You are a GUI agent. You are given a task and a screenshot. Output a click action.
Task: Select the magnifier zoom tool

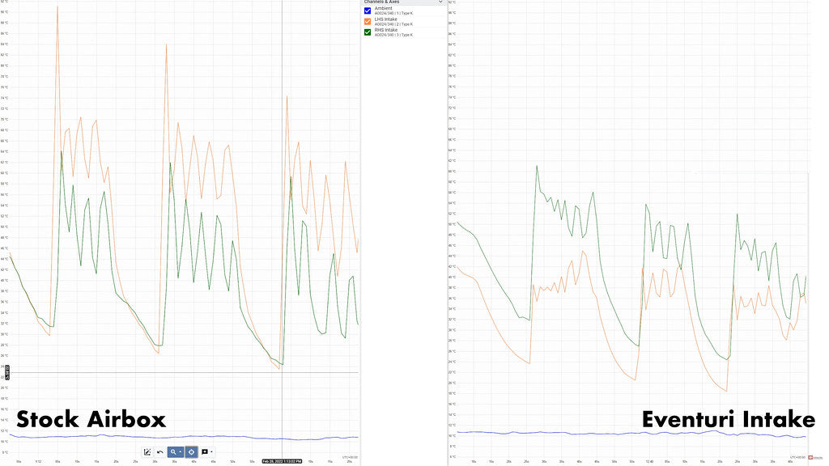(x=172, y=452)
